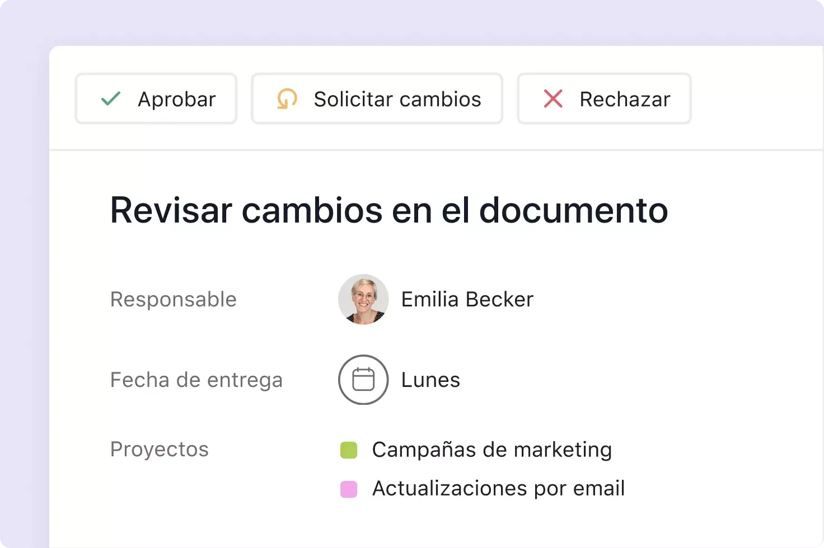Click the green project color marker
Screen dimensions: 824x548
pos(349,449)
